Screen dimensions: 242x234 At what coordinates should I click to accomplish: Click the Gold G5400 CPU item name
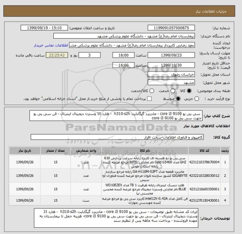pyautogui.click(x=145, y=162)
